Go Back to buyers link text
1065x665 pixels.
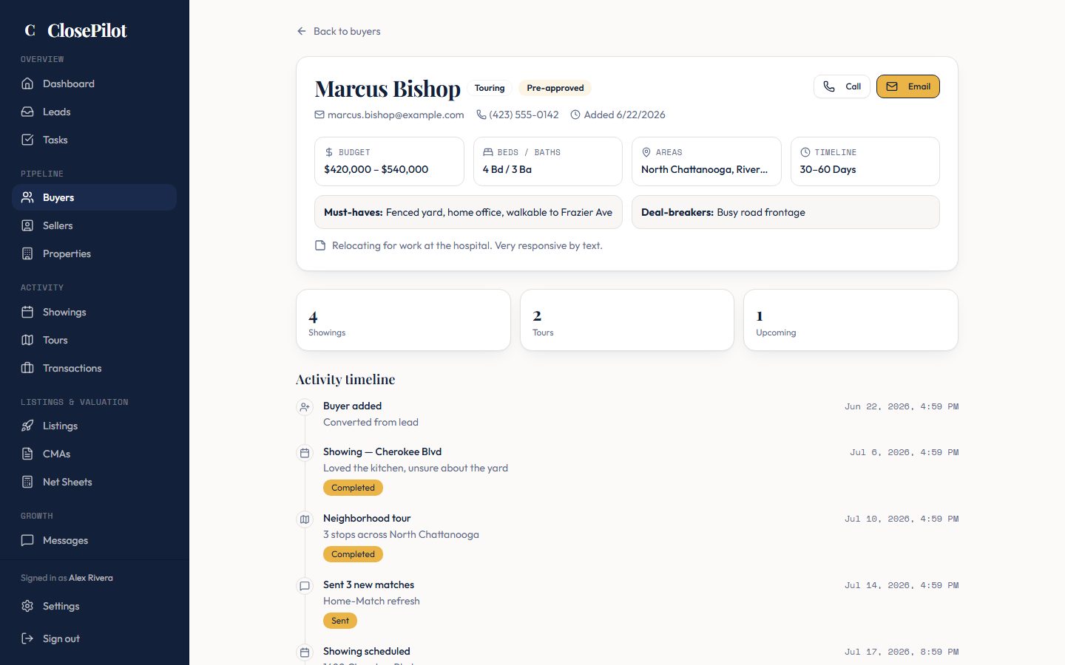pyautogui.click(x=347, y=31)
